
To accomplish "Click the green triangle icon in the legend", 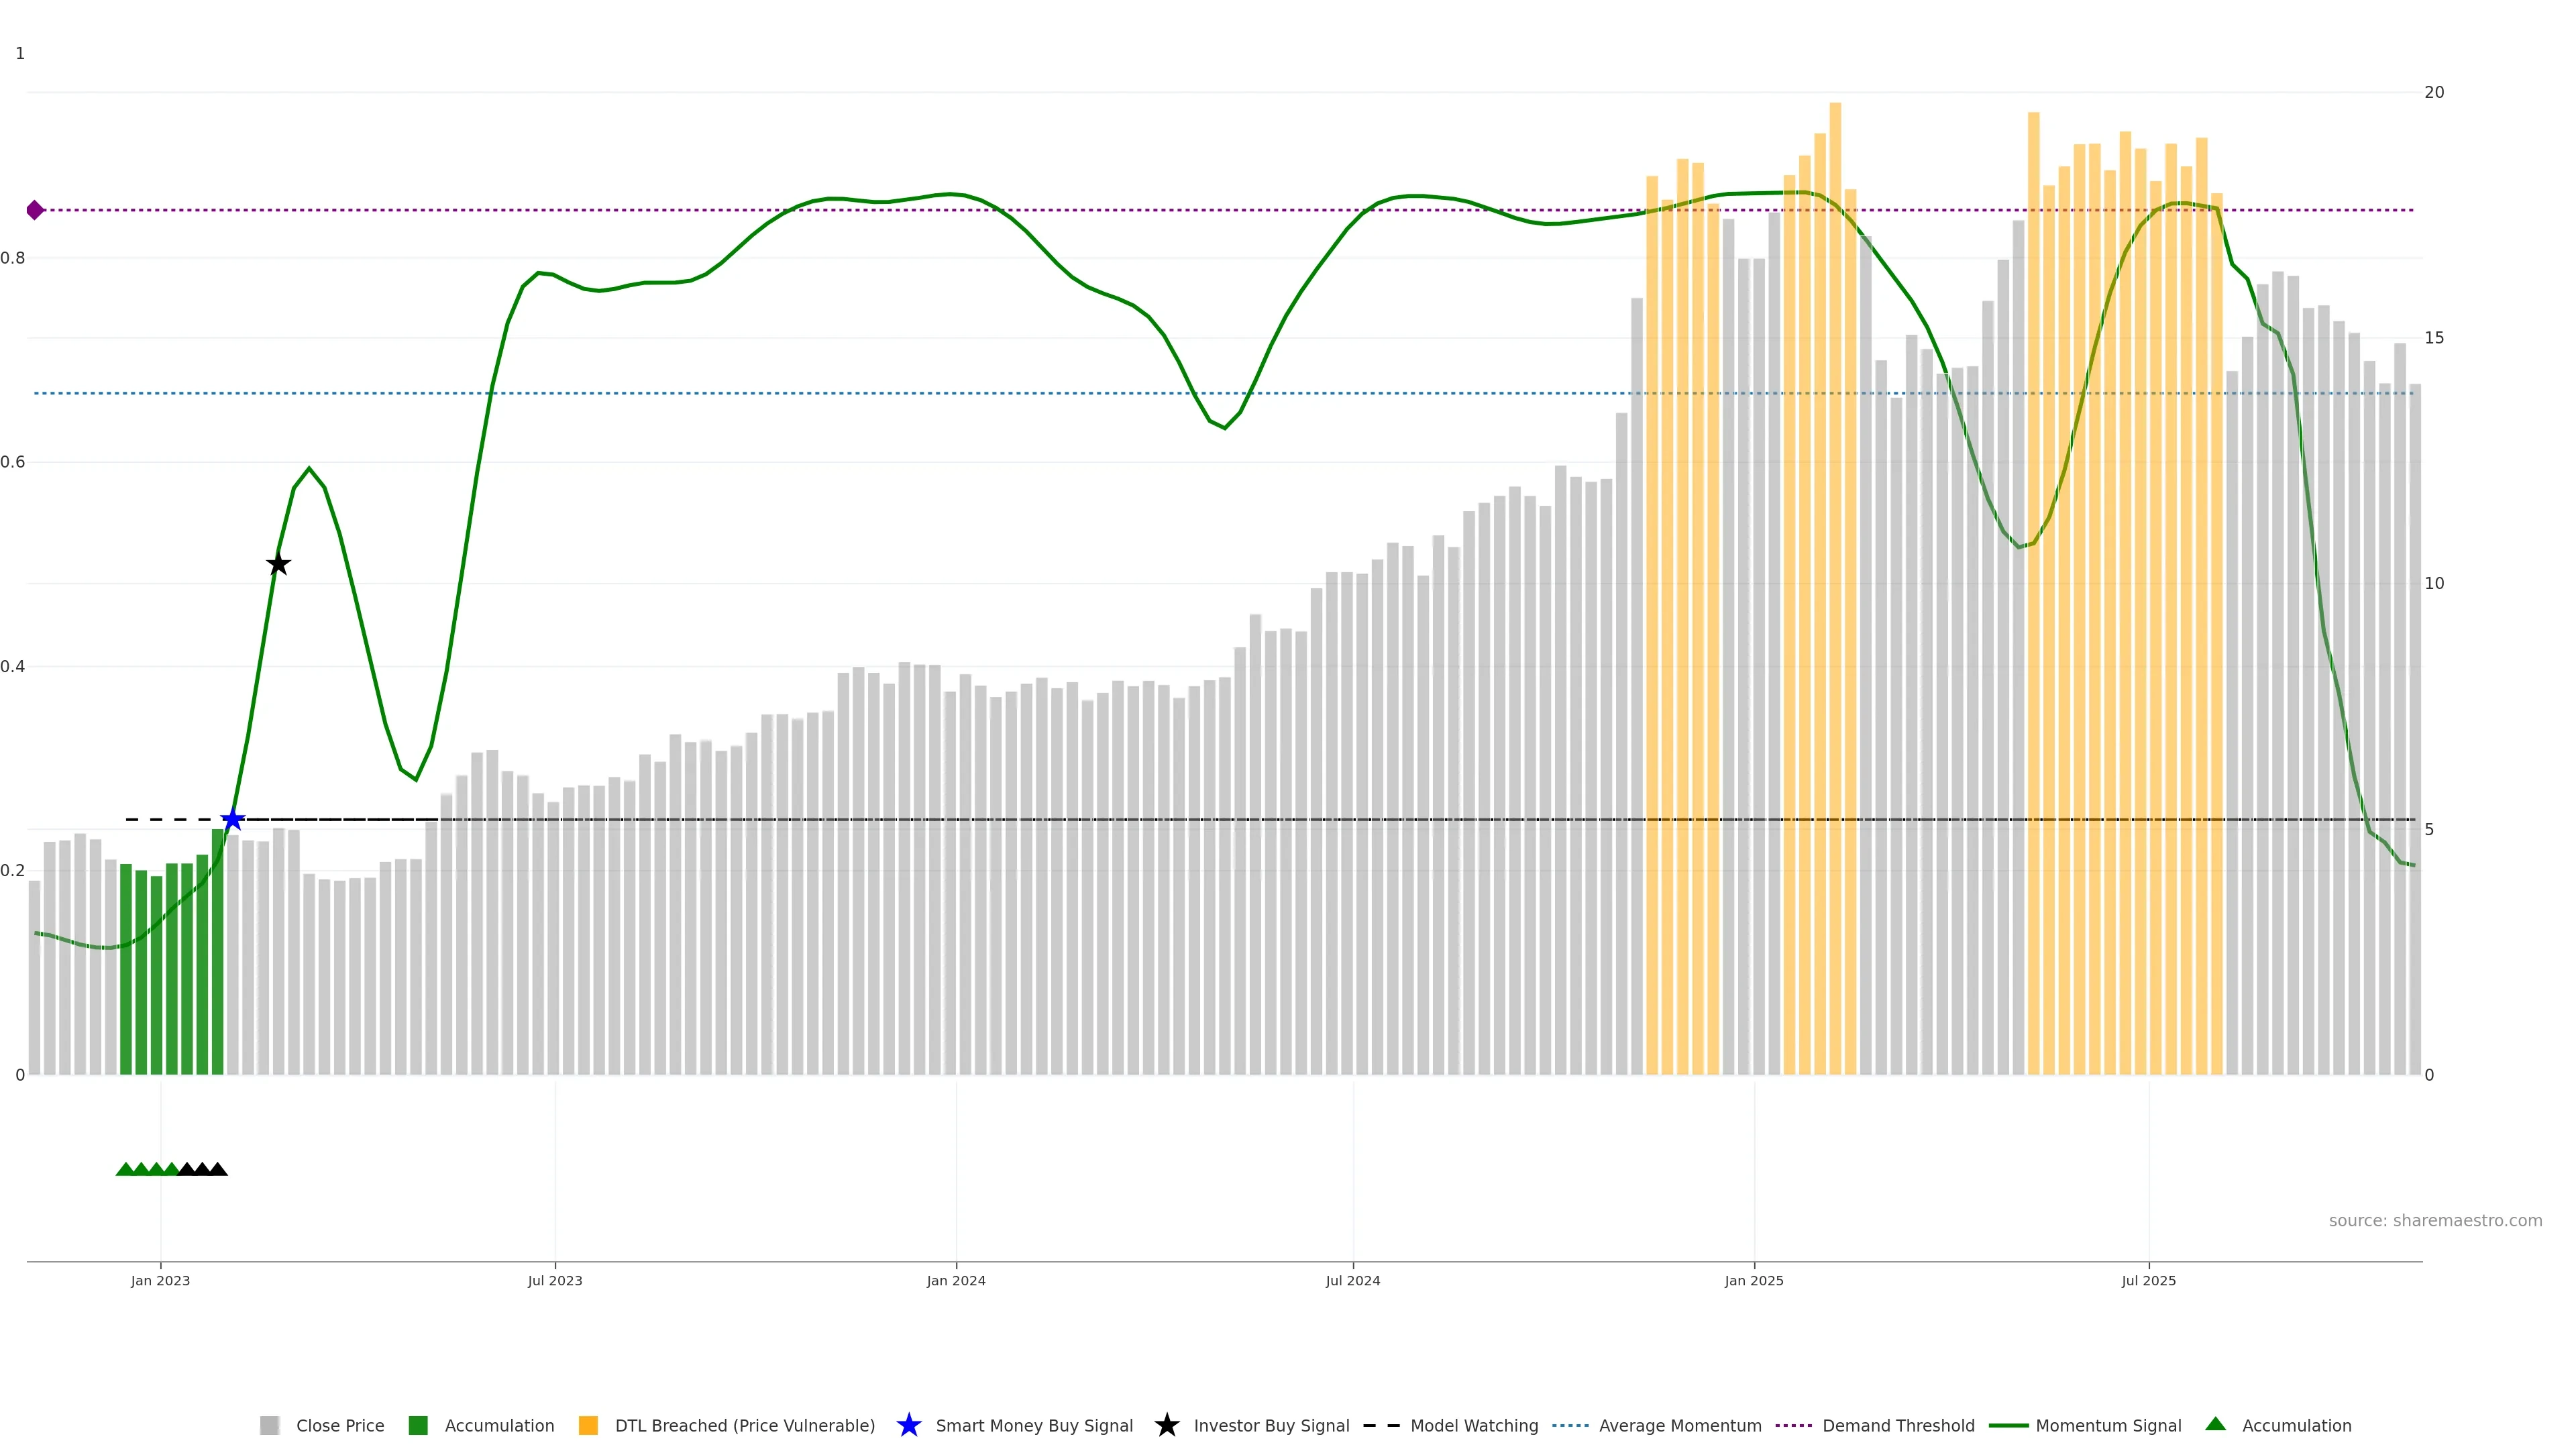I will (x=2215, y=1424).
